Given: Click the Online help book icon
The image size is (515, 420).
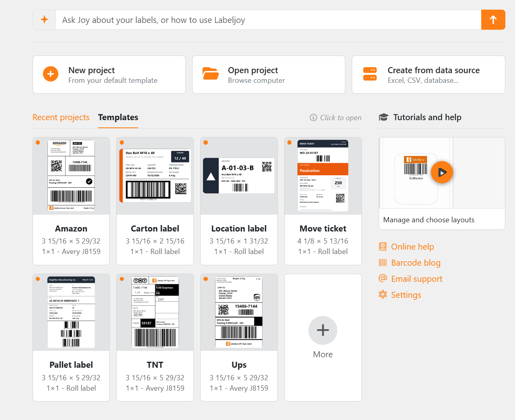Looking at the screenshot, I should click(x=383, y=246).
